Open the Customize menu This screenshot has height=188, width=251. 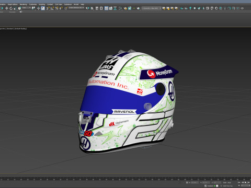pos(33,4)
